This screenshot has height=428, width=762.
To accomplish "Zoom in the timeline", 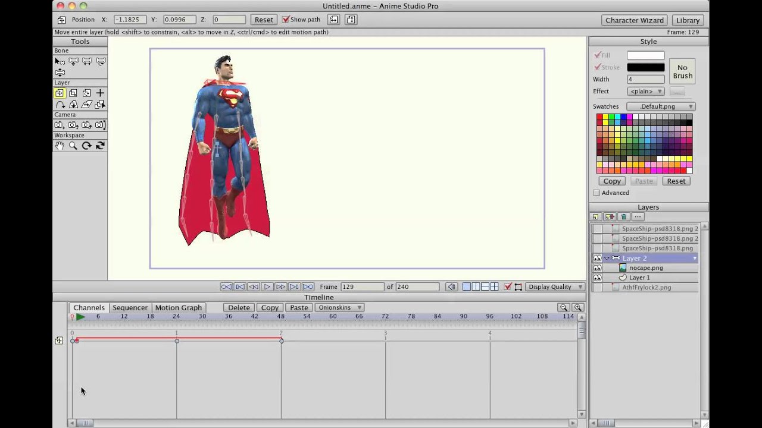I will 577,307.
